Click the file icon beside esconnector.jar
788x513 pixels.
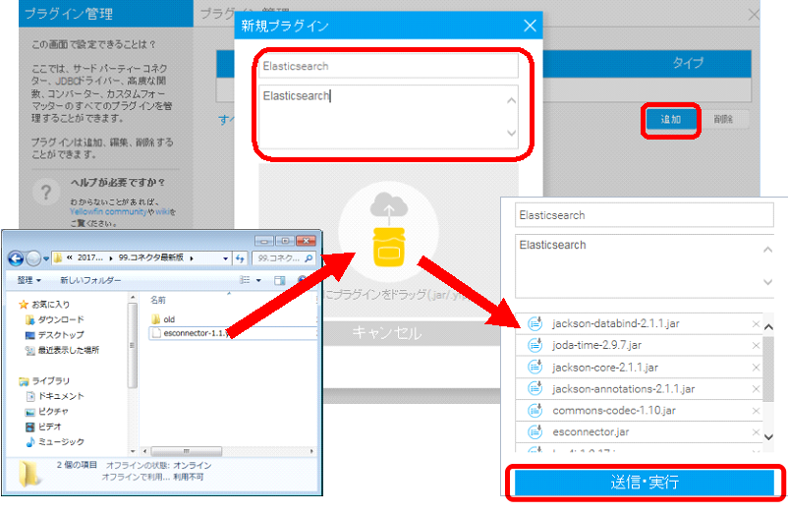[535, 431]
